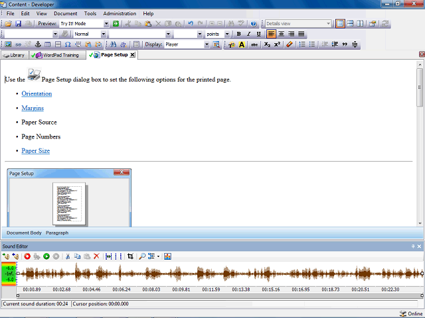Open the Document menu

point(65,13)
